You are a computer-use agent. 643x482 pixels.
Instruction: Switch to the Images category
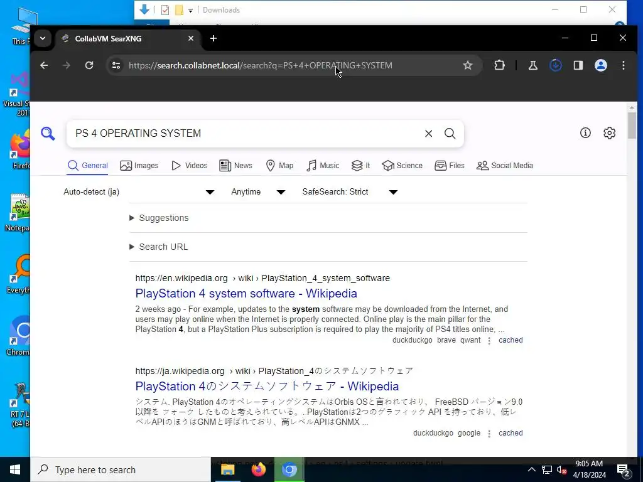tap(139, 166)
